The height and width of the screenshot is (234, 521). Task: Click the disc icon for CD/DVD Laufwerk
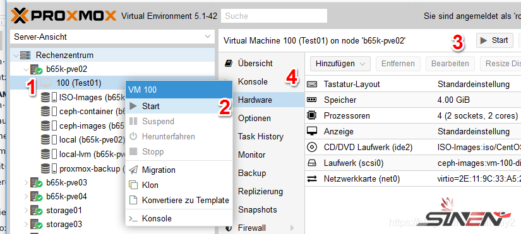[x=312, y=147]
